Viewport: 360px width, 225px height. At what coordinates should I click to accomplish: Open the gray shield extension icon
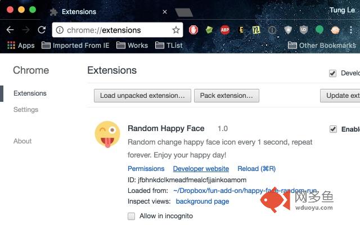[x=288, y=30]
